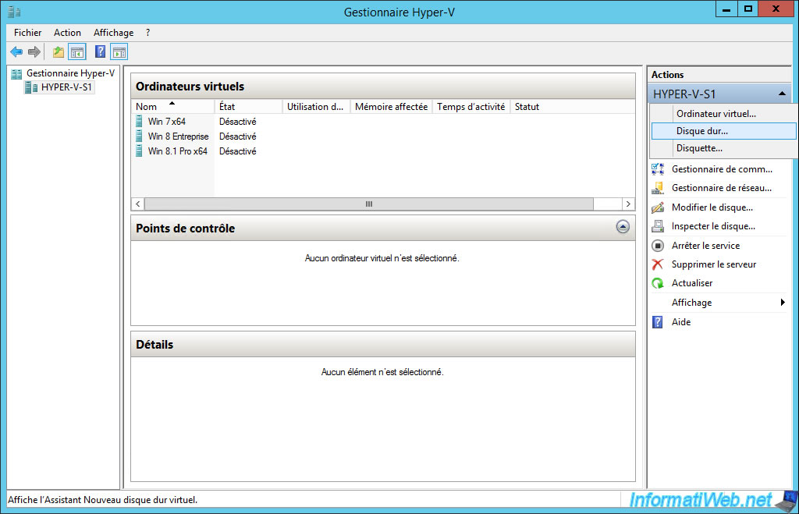Choose Ordinateur virtuel... from the submenu

723,114
